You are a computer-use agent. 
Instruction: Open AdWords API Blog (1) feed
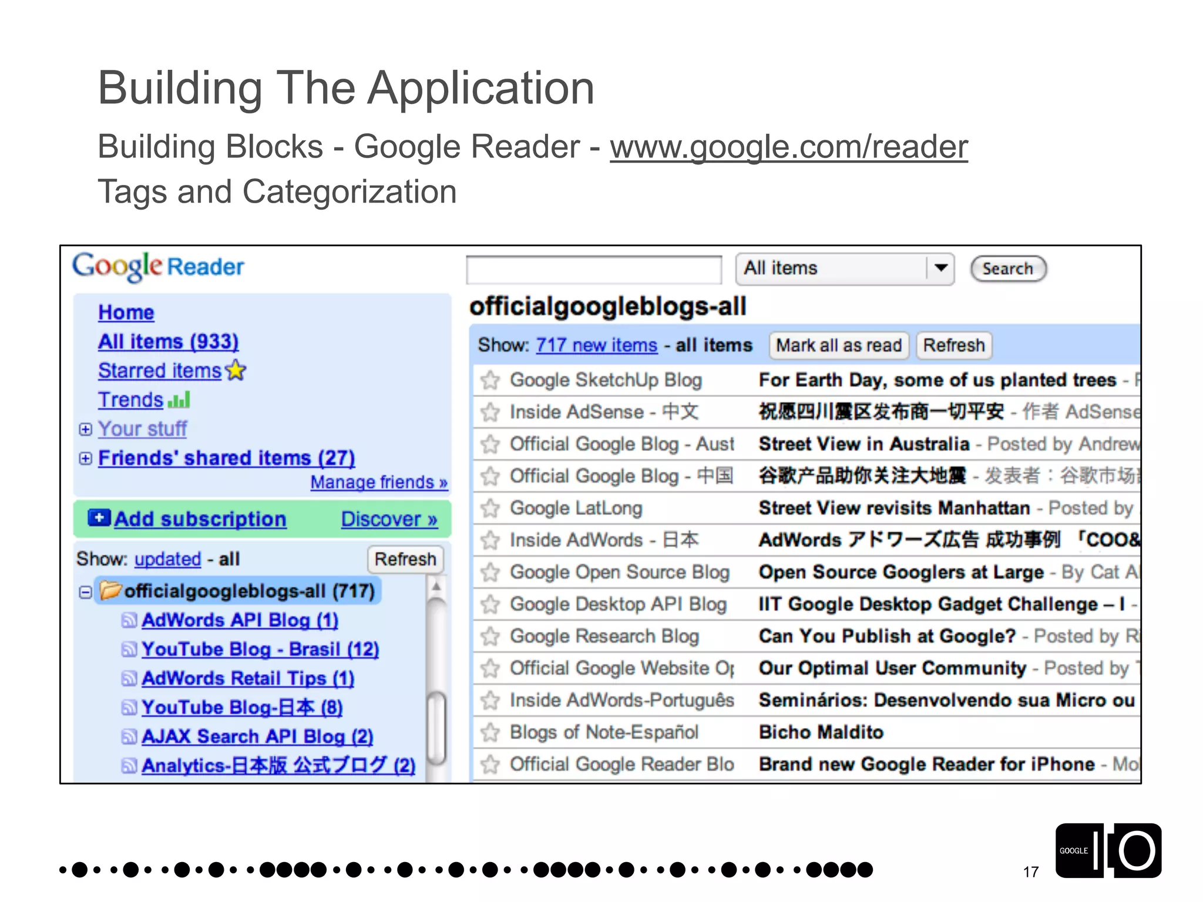(x=240, y=620)
